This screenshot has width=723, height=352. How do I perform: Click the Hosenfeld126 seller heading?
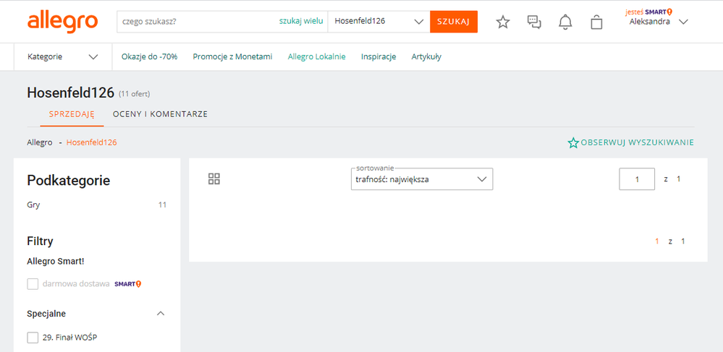[x=70, y=93]
